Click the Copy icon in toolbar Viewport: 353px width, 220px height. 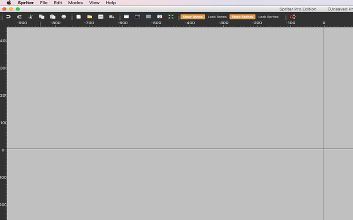pos(41,17)
